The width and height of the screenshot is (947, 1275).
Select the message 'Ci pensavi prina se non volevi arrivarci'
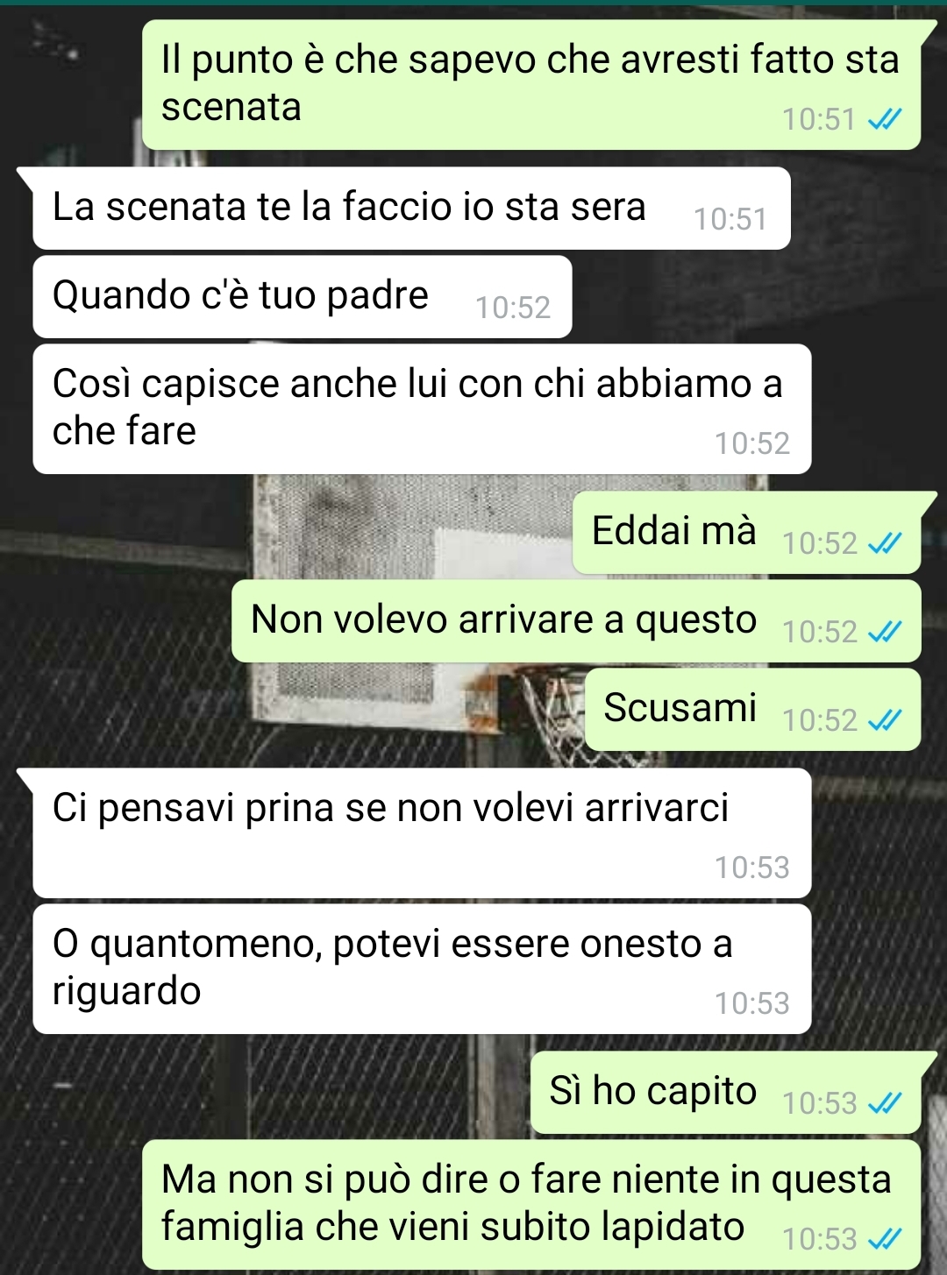(x=422, y=833)
